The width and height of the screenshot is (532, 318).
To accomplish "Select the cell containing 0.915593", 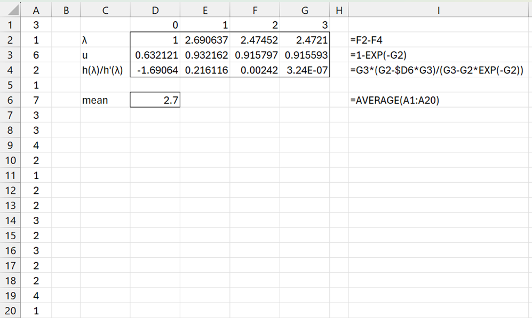I will [305, 55].
